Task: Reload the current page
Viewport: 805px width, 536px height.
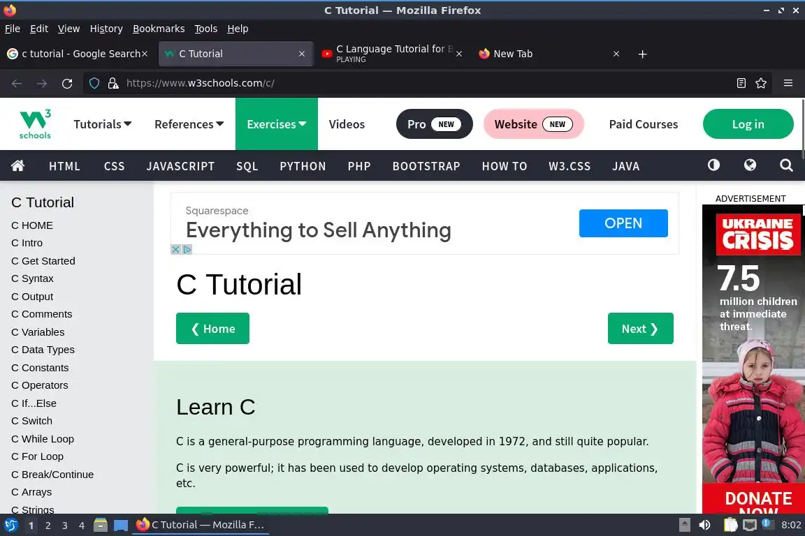Action: coord(67,83)
